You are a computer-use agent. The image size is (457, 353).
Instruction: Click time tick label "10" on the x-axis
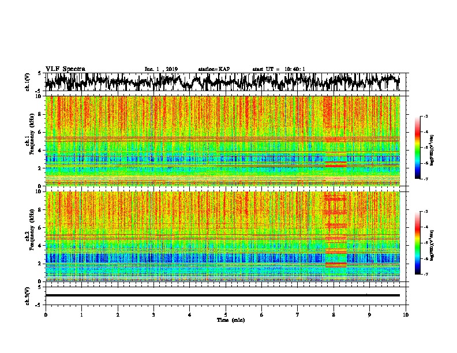(406, 315)
